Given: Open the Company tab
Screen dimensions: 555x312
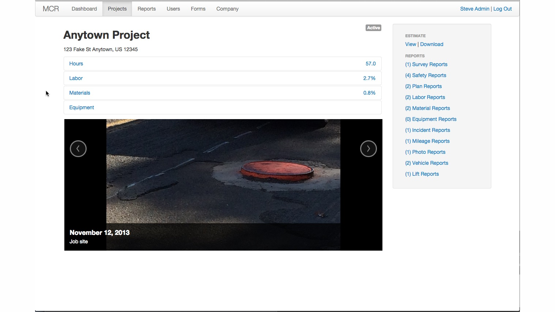Looking at the screenshot, I should pos(227,9).
